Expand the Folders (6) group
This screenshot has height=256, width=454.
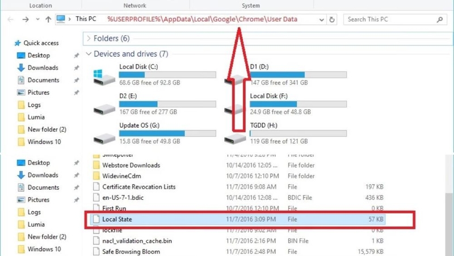pyautogui.click(x=89, y=38)
